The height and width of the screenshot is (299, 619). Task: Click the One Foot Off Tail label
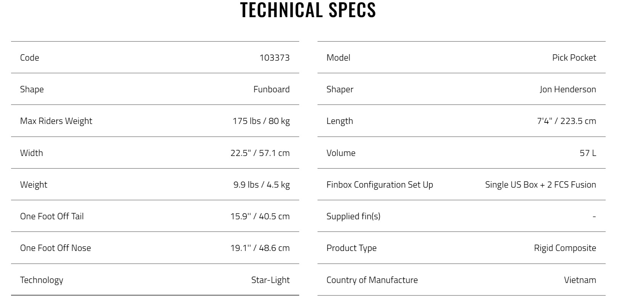click(52, 216)
